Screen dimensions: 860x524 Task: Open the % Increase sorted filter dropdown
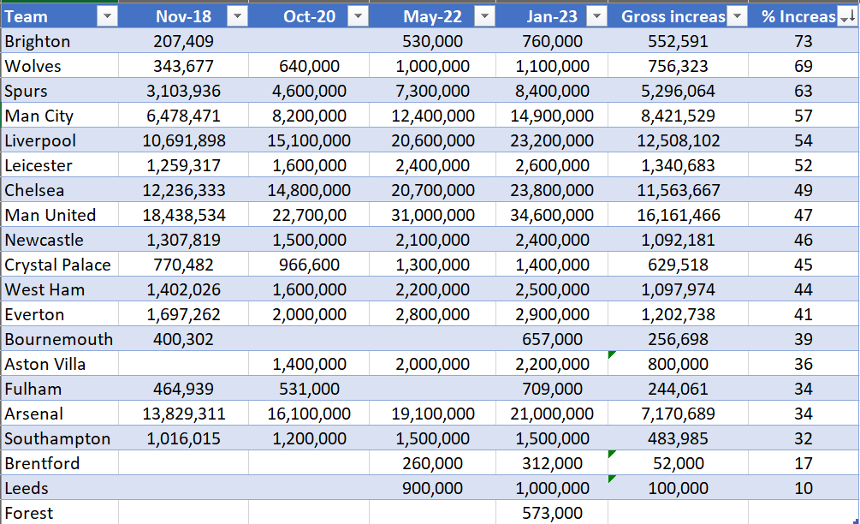pos(847,16)
